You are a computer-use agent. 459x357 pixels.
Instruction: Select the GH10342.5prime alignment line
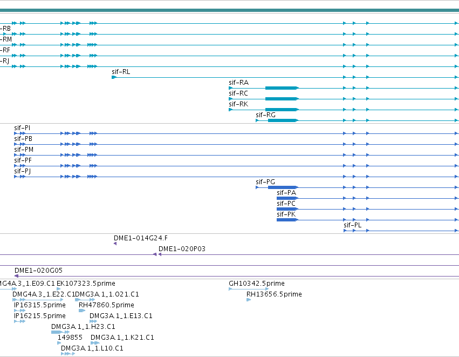coord(249,289)
